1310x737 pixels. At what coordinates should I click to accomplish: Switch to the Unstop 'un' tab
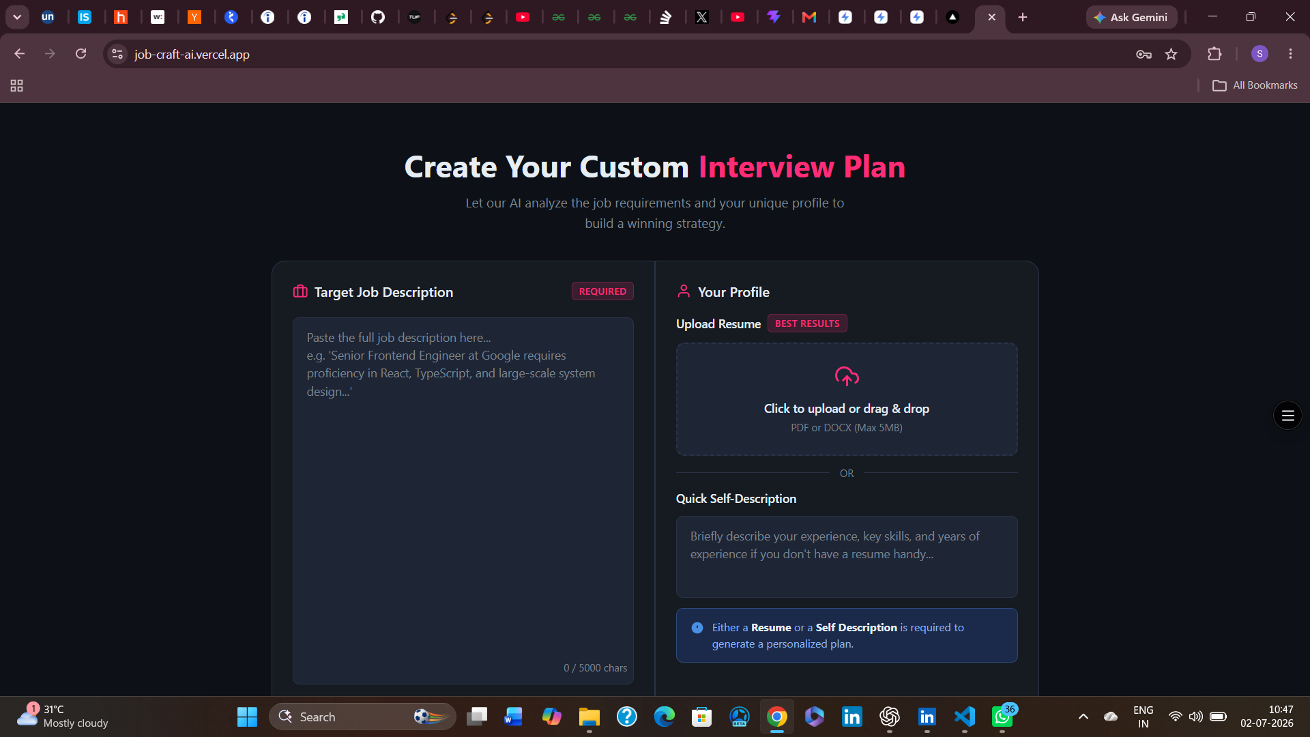pos(48,17)
